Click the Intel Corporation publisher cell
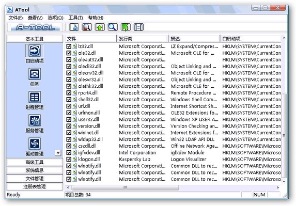The width and height of the screenshot is (296, 206). (x=137, y=153)
